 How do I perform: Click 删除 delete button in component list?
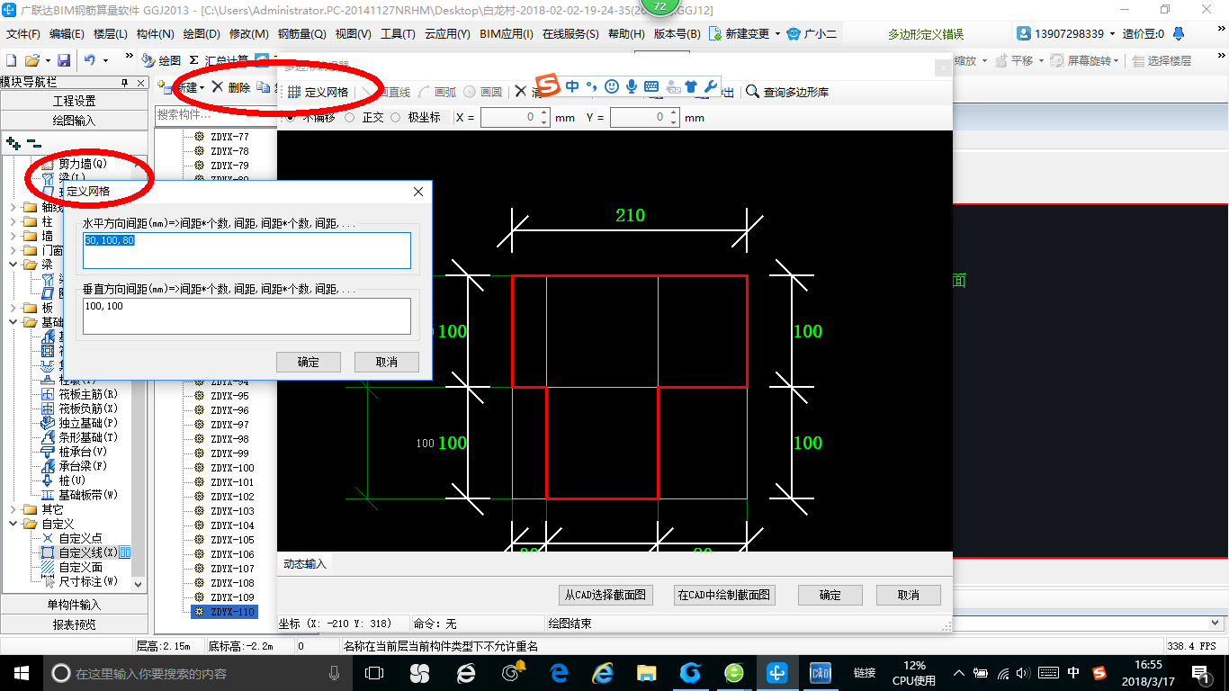click(x=231, y=87)
